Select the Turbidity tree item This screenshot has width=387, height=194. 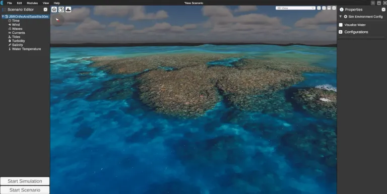point(19,41)
